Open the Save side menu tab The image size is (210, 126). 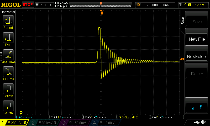point(183,21)
